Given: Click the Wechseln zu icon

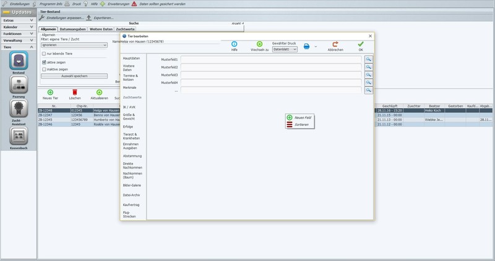Looking at the screenshot, I should pyautogui.click(x=259, y=44).
